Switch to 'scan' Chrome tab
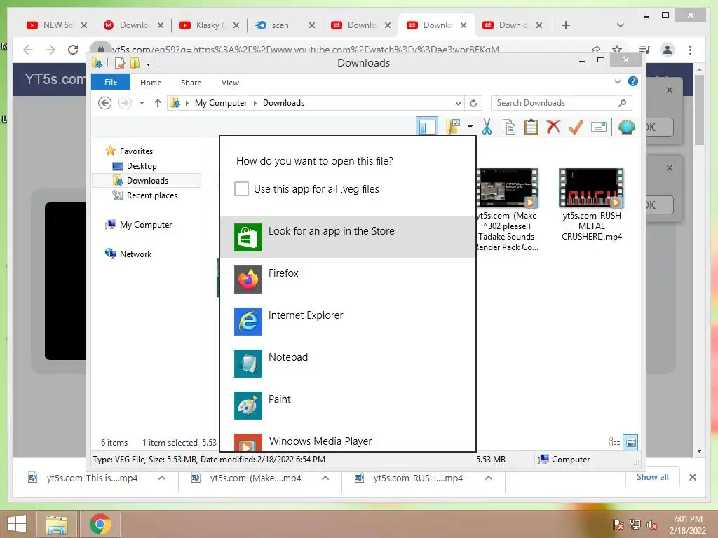Viewport: 718px width, 538px height. (285, 25)
